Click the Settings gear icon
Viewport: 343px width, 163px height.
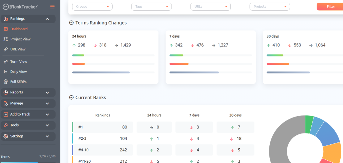(6, 136)
